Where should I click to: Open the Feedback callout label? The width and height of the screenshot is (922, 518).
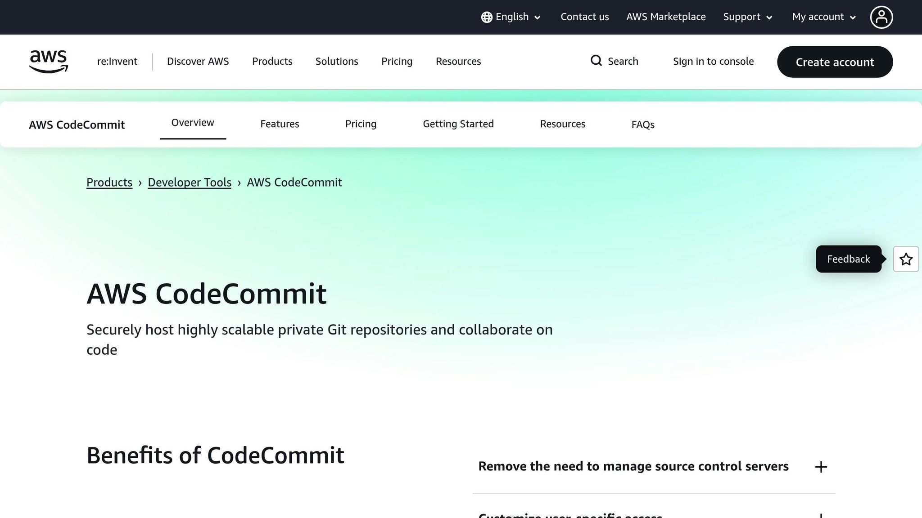pos(848,259)
